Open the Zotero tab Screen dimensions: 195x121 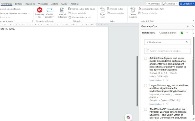coord(55,4)
